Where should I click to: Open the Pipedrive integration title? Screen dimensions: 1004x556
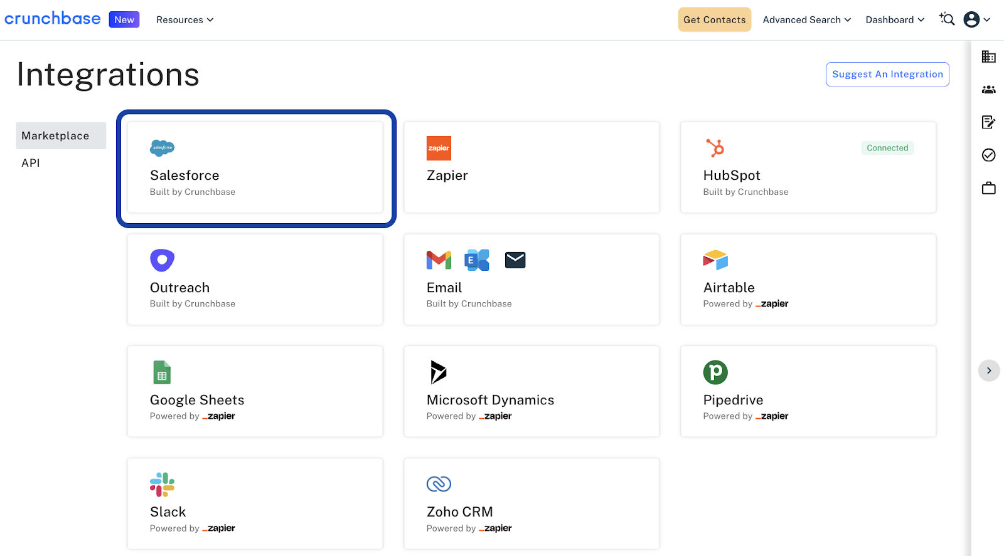tap(733, 400)
